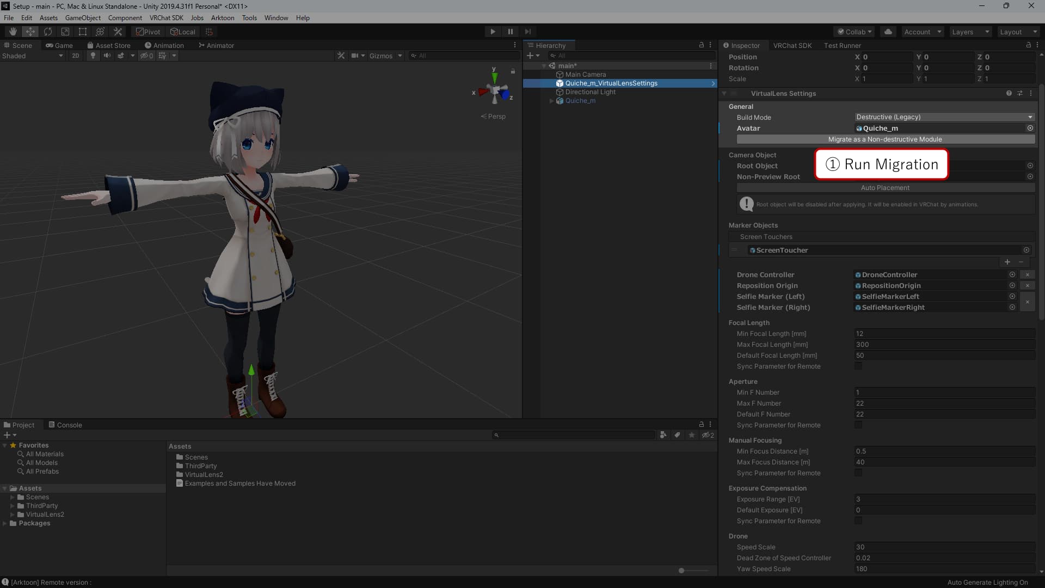1045x588 pixels.
Task: Select the Rotate tool
Action: coord(48,32)
